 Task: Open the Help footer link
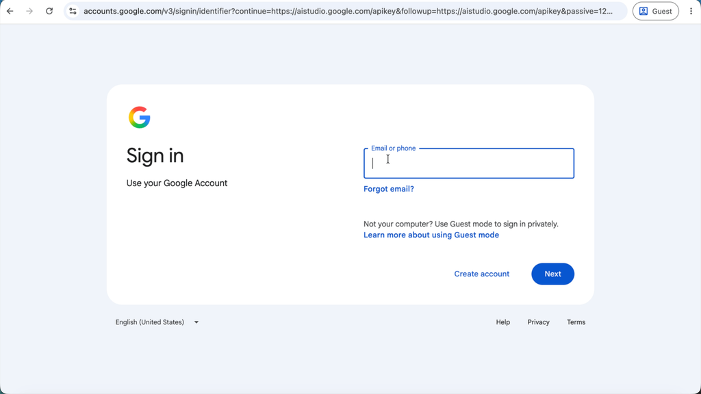(x=503, y=322)
